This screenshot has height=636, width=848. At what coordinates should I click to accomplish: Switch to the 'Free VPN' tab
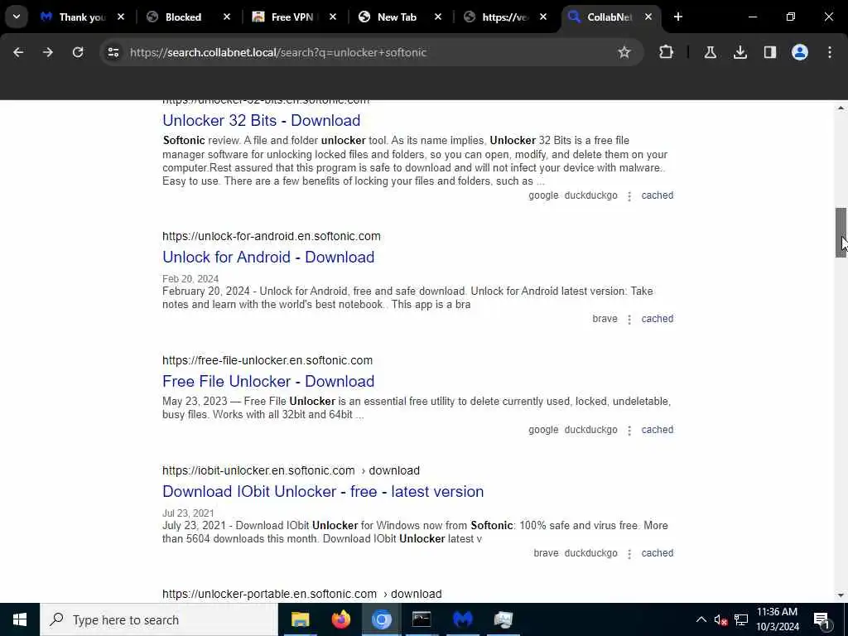click(291, 17)
